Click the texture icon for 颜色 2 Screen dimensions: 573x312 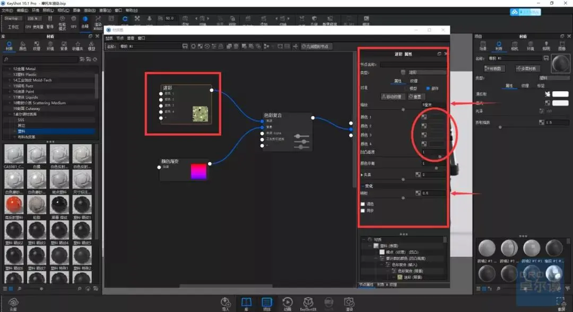click(424, 126)
